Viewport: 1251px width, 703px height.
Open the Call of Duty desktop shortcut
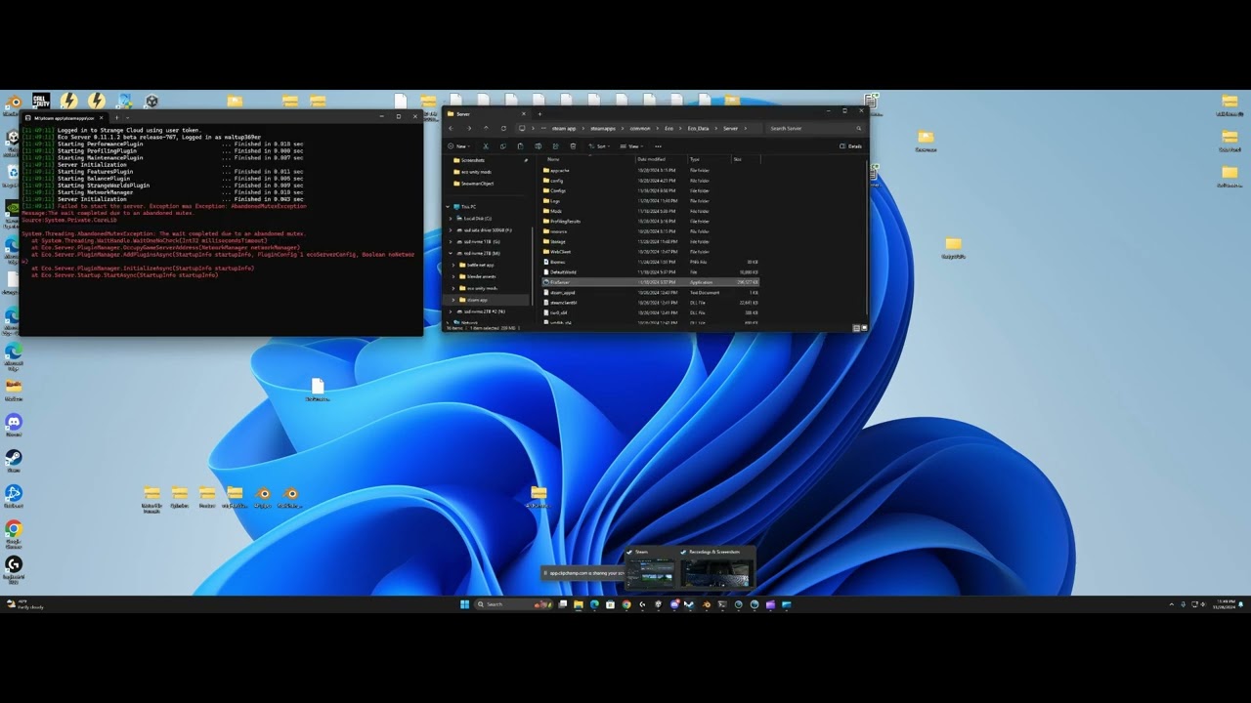point(41,102)
